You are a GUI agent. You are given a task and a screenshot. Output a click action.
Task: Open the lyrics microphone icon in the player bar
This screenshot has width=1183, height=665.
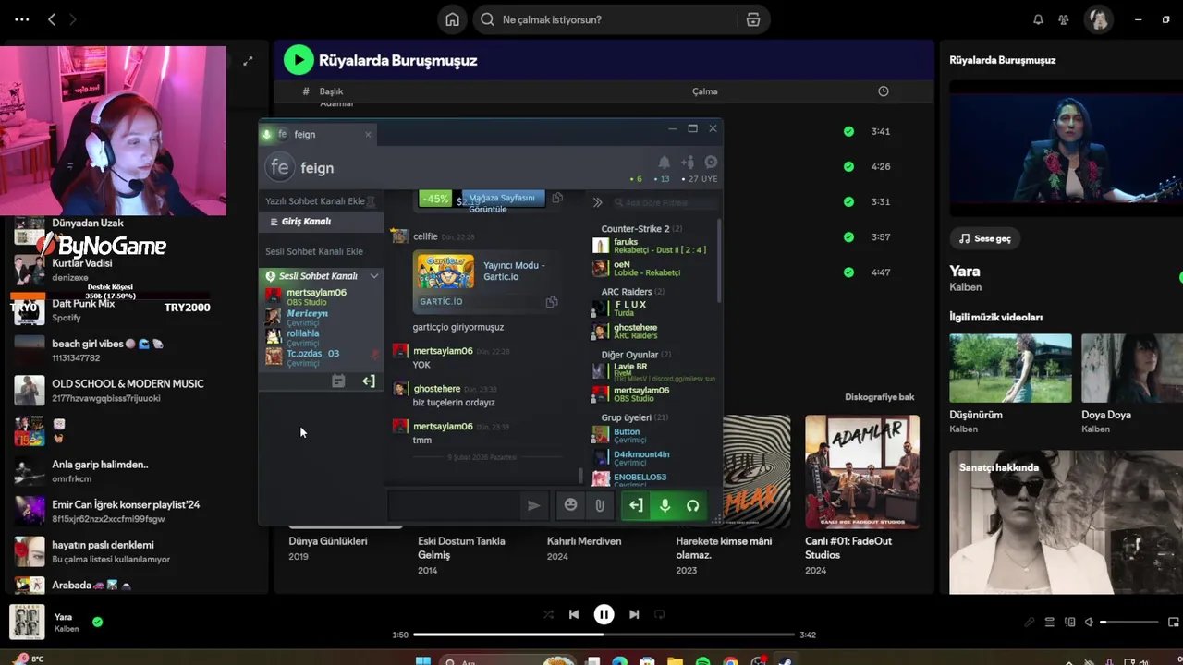click(x=1030, y=623)
